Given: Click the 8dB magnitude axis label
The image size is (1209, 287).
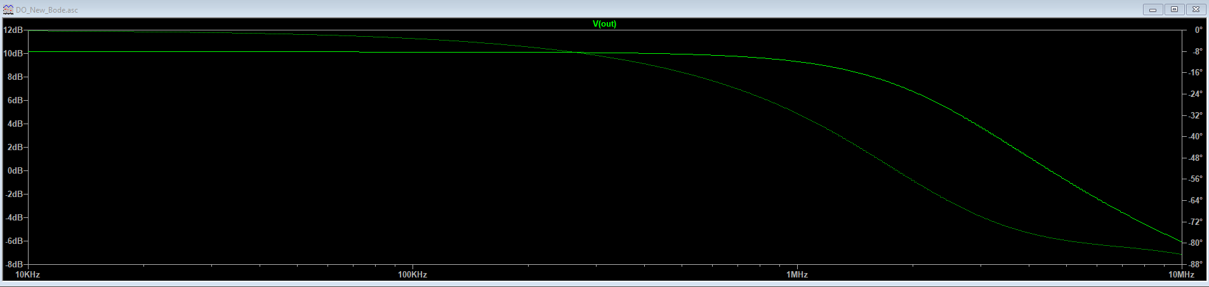Looking at the screenshot, I should tap(15, 77).
